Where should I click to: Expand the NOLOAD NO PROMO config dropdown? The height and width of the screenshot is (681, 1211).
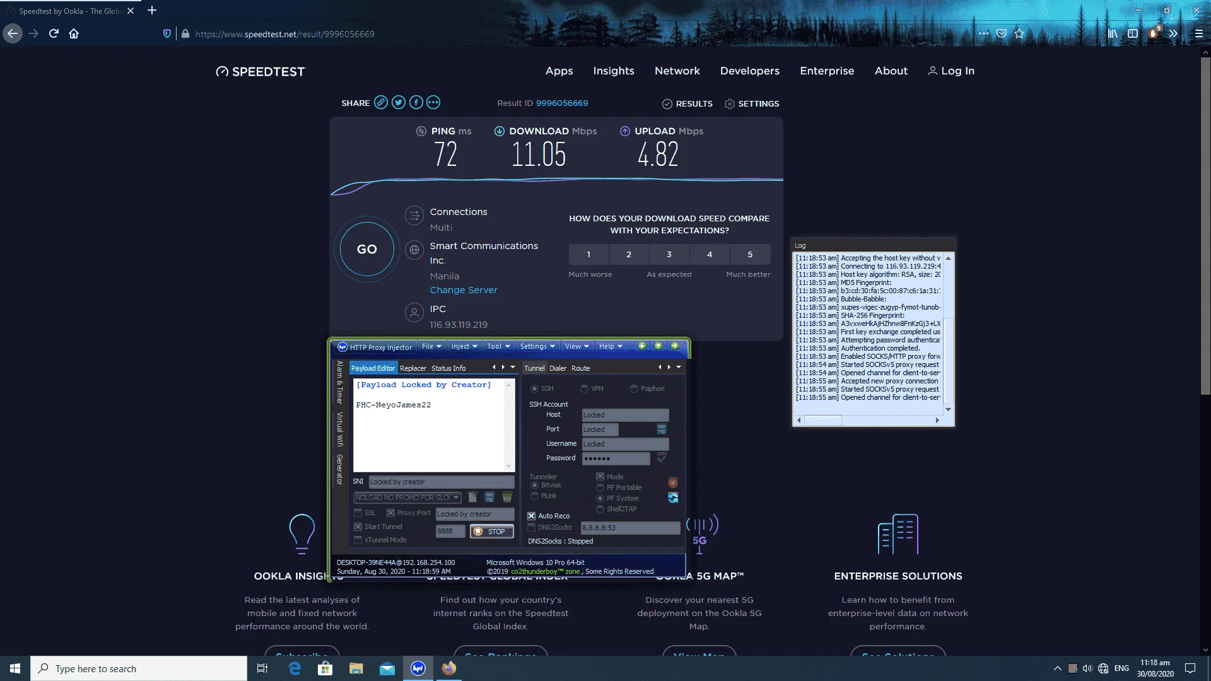click(x=456, y=498)
